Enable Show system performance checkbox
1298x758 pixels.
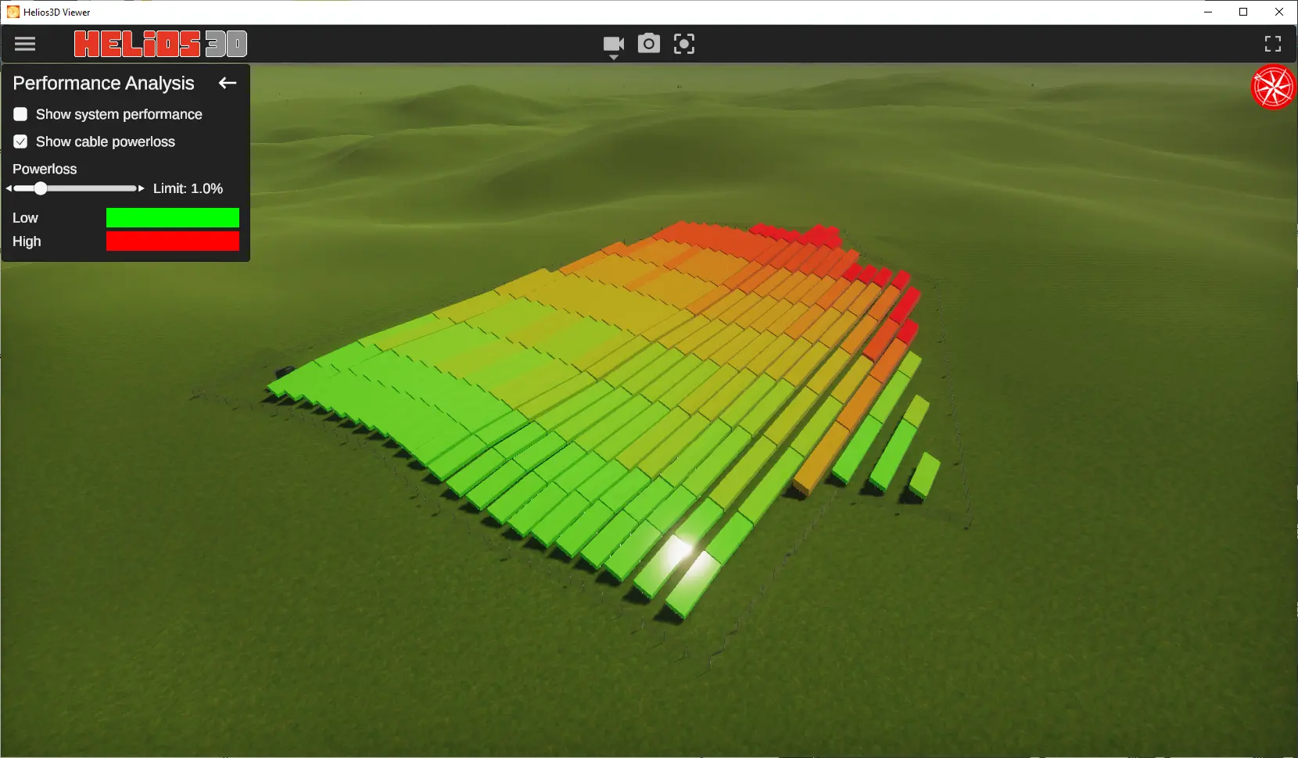click(x=21, y=114)
